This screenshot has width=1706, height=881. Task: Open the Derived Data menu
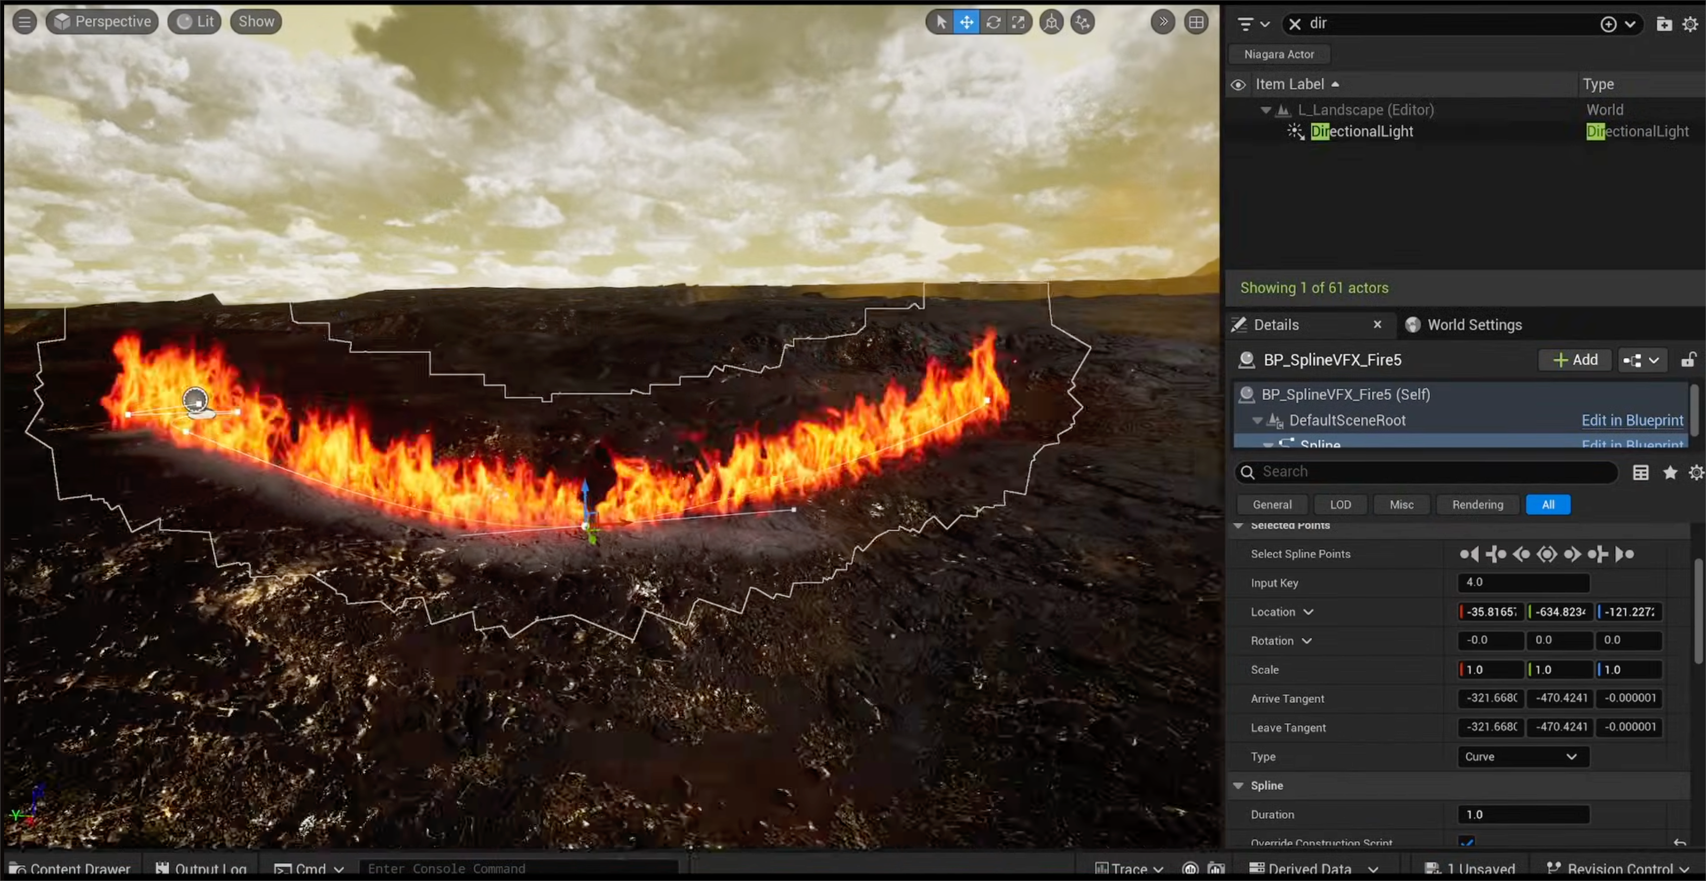coord(1313,869)
